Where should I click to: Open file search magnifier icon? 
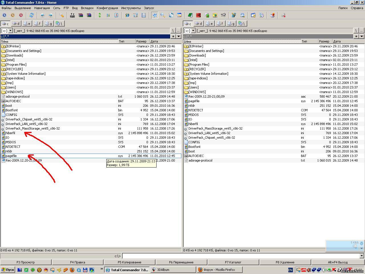click(x=163, y=15)
